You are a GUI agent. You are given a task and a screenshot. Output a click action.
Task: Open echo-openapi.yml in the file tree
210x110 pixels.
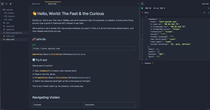tap(14, 33)
